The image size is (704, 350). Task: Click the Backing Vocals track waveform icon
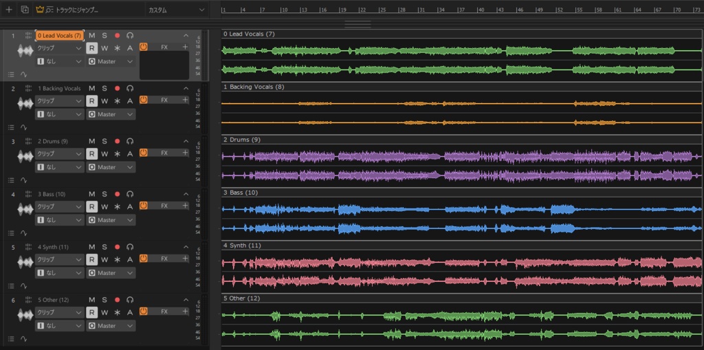[25, 104]
